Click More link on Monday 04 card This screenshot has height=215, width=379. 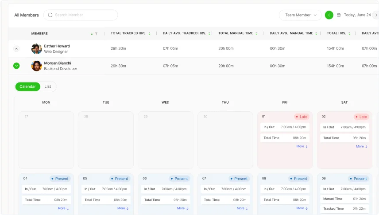point(63,208)
